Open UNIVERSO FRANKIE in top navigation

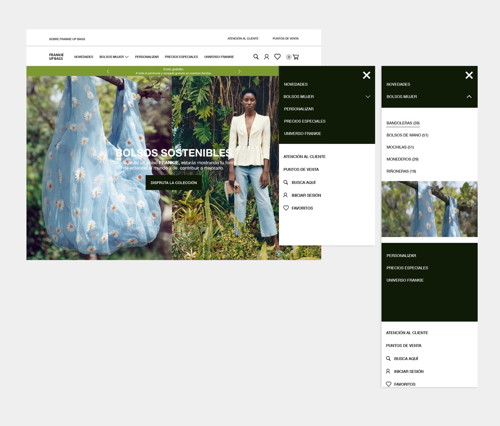pyautogui.click(x=219, y=57)
